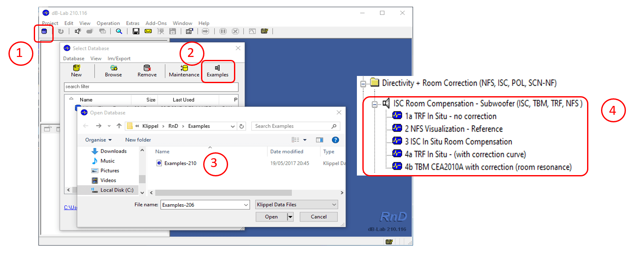Click the search filter input field
631x254 pixels.
151,86
